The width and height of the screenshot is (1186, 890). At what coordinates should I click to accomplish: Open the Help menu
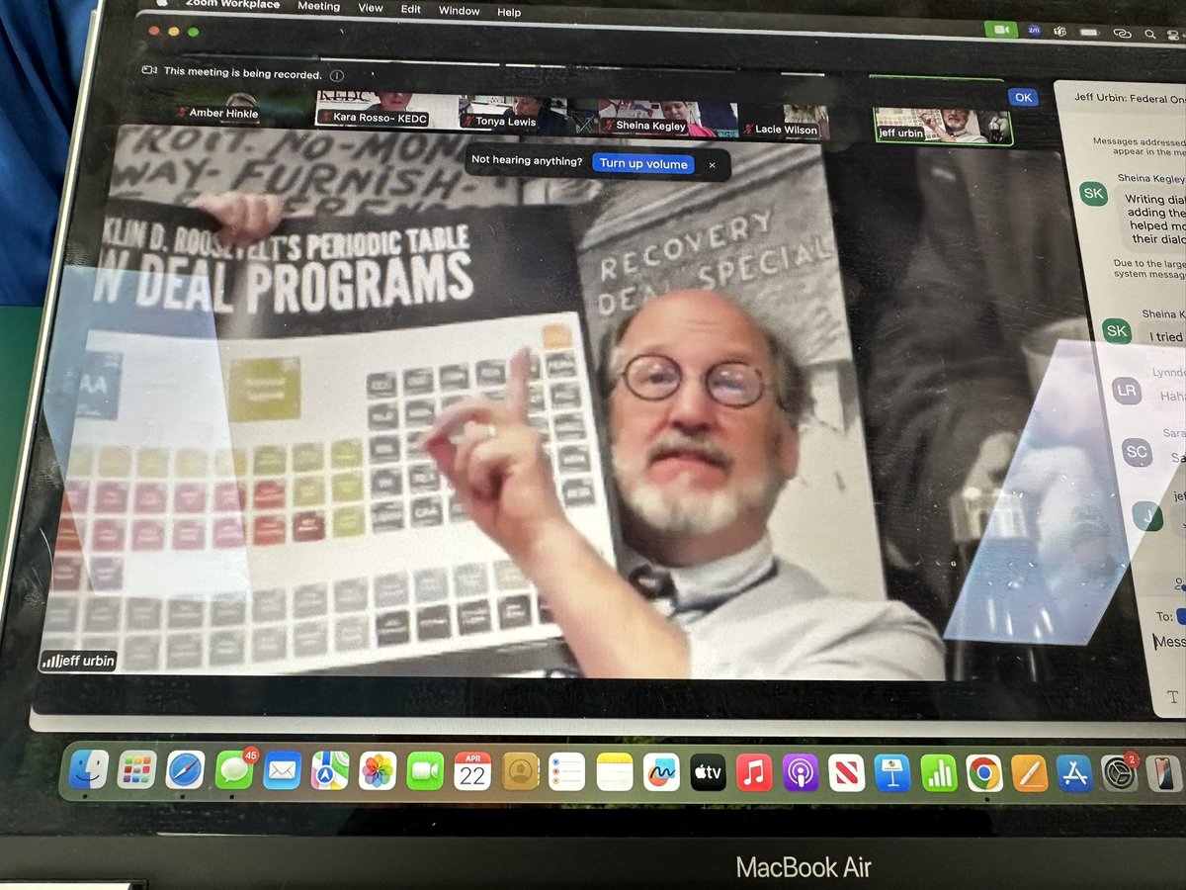click(x=509, y=12)
